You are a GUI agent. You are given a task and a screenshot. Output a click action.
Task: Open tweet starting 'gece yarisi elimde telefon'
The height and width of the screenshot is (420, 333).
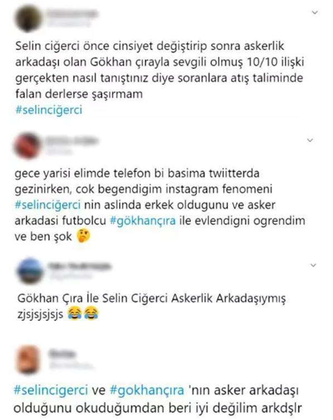pyautogui.click(x=160, y=205)
